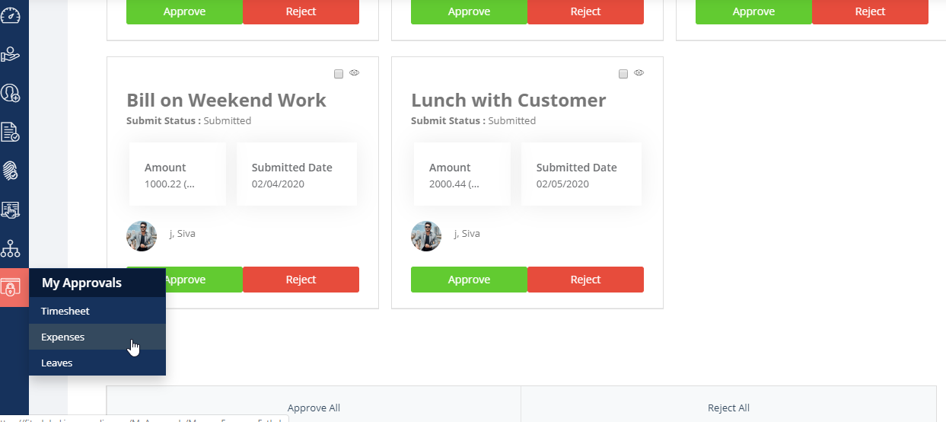Select Timesheet in My Approvals menu
Viewport: 946px width, 422px height.
[x=65, y=311]
